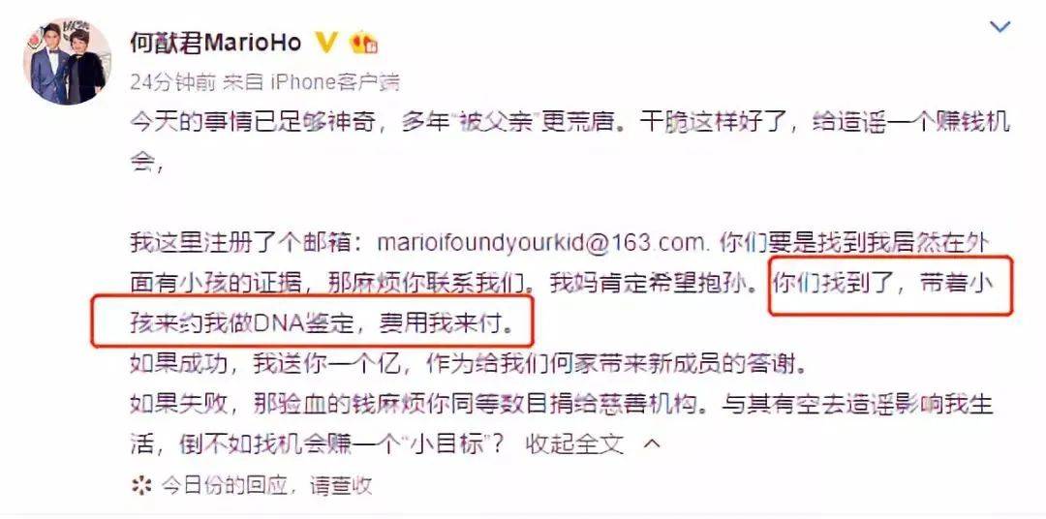Open the 24分钟前 timestamp link
The image size is (1046, 519).
172,82
